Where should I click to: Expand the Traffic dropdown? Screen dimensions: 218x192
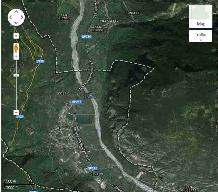pyautogui.click(x=201, y=36)
